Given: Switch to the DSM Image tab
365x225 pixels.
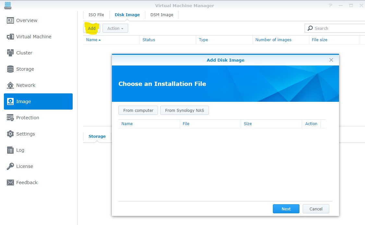Looking at the screenshot, I should [x=162, y=15].
